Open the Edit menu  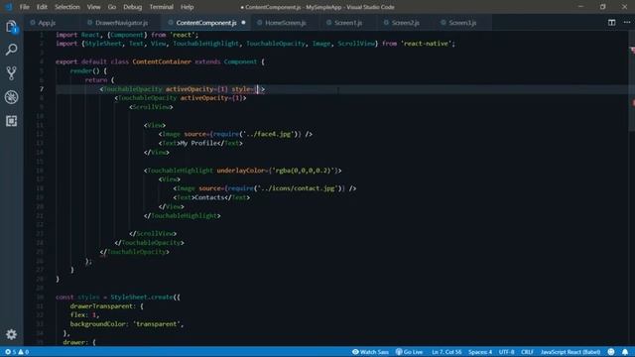[42, 7]
